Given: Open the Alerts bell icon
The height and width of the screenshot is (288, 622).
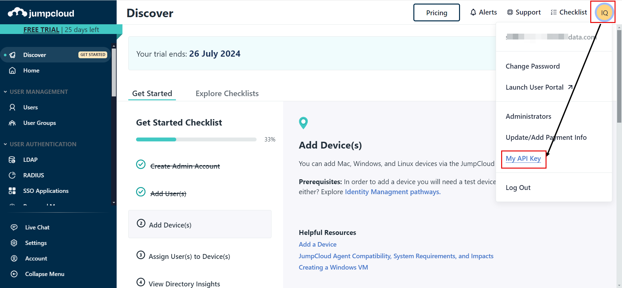Looking at the screenshot, I should pos(473,12).
